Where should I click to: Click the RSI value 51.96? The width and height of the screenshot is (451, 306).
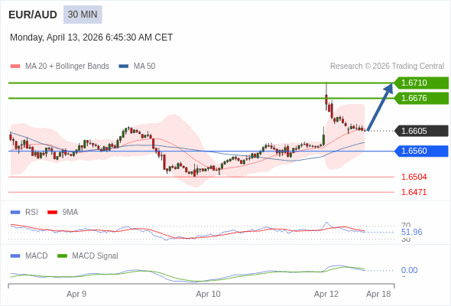pos(411,232)
